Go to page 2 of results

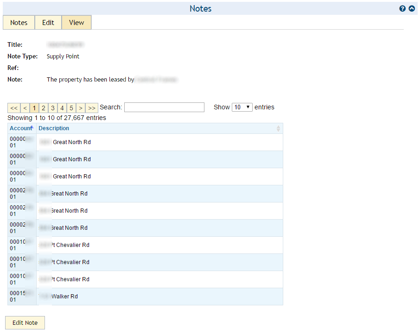point(44,108)
